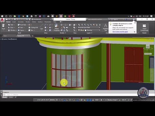
Task: Toggle the layer on/off lightbulb icon
Action: pos(79,30)
